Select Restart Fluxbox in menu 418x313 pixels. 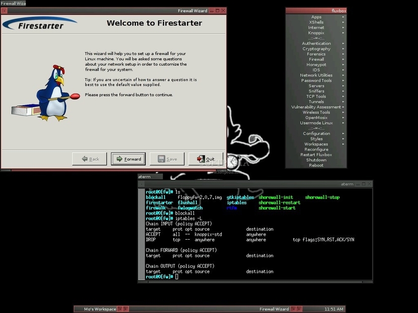pos(316,155)
